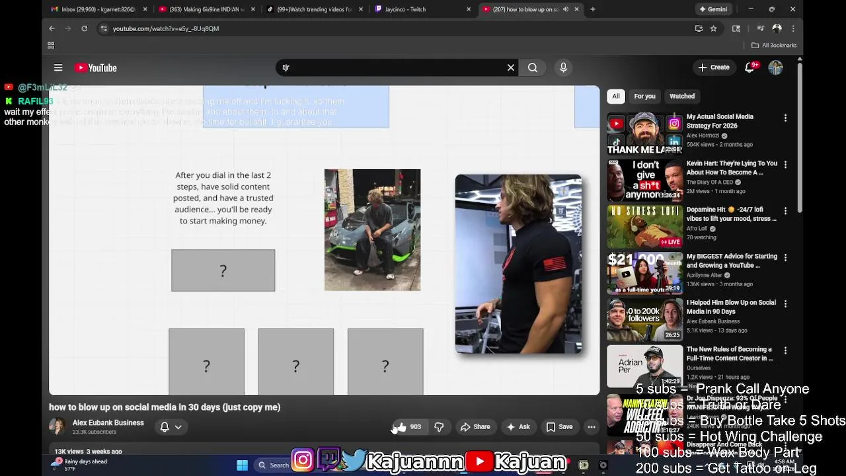Open the Chrome three-dot menu
846x476 pixels.
(793, 28)
